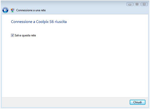Screen dimensions: 150x109
Task: Uncheck the Salva questa rete checkbox
Action: click(x=13, y=35)
